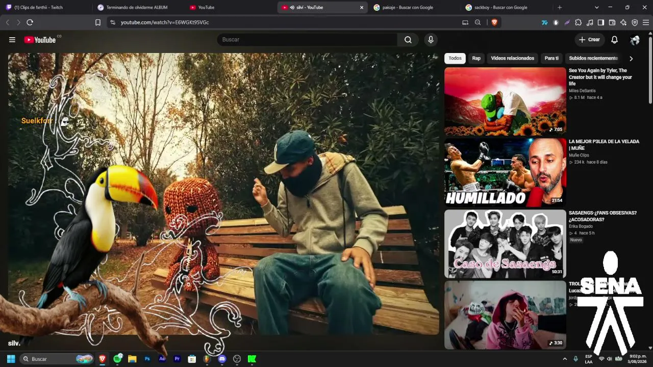Open the Brave media playlist music icon
This screenshot has height=367, width=653.
[590, 22]
